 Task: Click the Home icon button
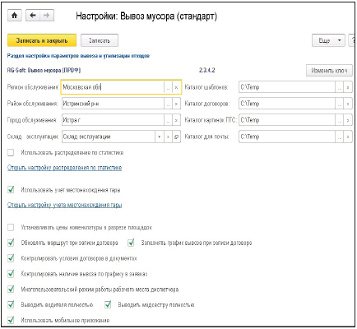click(x=15, y=16)
